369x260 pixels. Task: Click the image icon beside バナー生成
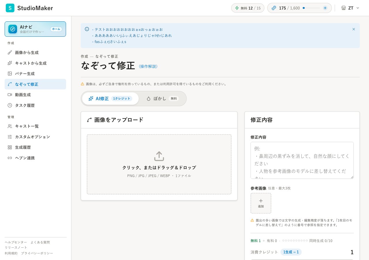[10, 73]
